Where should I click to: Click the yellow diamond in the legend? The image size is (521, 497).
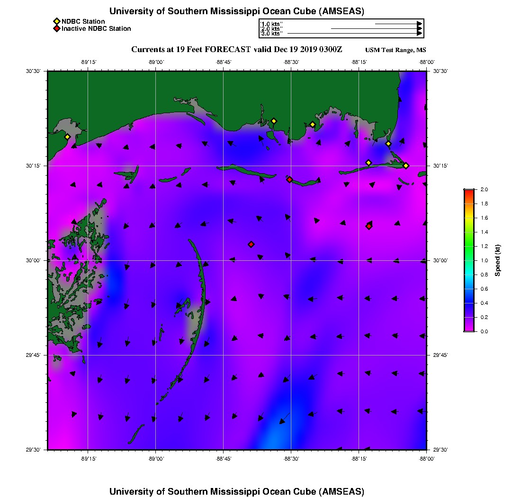57,21
